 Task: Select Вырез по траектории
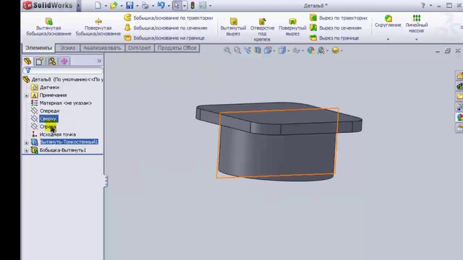(339, 18)
